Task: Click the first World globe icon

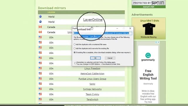Action: click(x=40, y=16)
